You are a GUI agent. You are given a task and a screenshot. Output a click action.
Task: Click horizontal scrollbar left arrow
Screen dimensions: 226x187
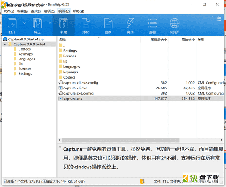point(60,140)
